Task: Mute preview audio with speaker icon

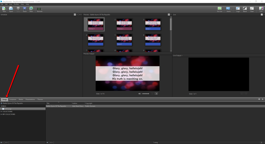Action: [139, 94]
